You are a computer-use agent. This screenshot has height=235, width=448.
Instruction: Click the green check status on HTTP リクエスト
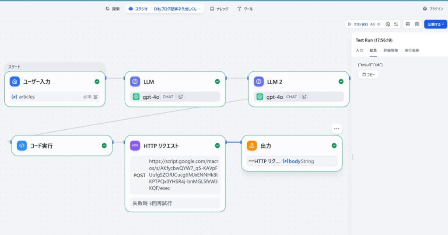pos(217,146)
